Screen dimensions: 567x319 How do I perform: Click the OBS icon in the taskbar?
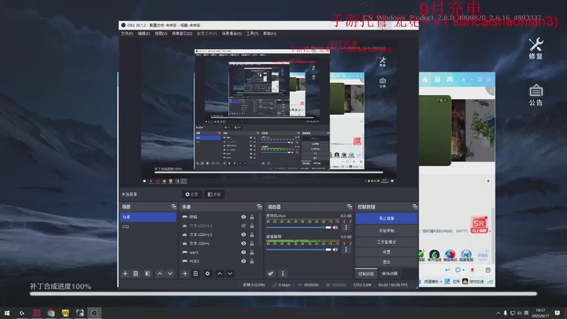[94, 313]
